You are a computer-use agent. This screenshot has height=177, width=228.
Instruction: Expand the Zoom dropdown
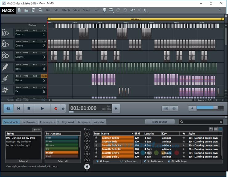202,100
